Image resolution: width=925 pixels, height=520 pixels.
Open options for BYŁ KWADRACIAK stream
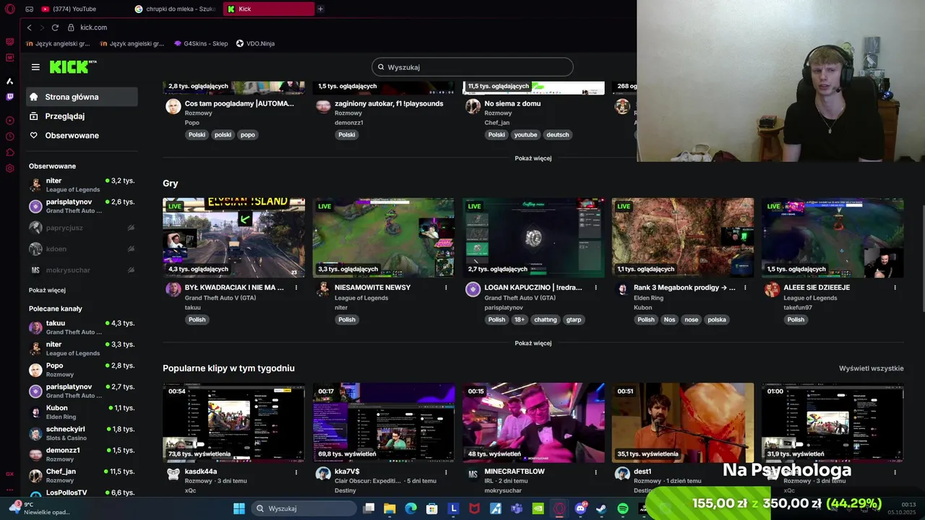point(296,287)
